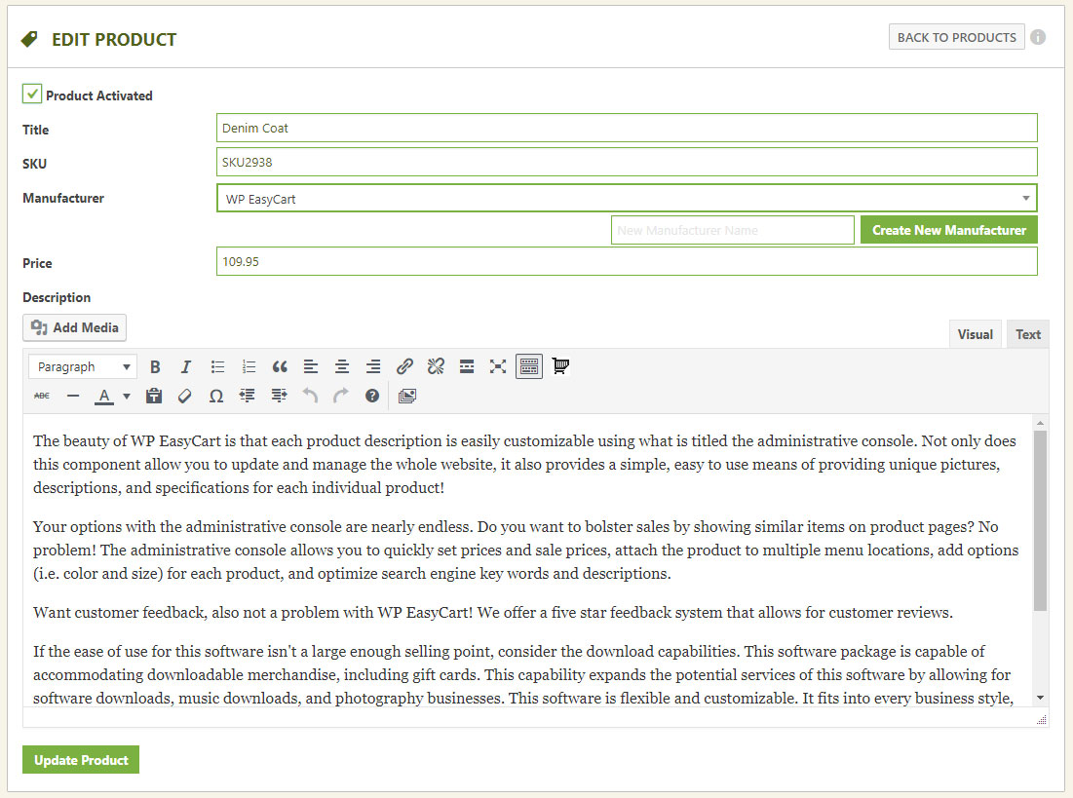Insert a special character (Omega)
Screen dimensions: 1073x798
tap(216, 396)
